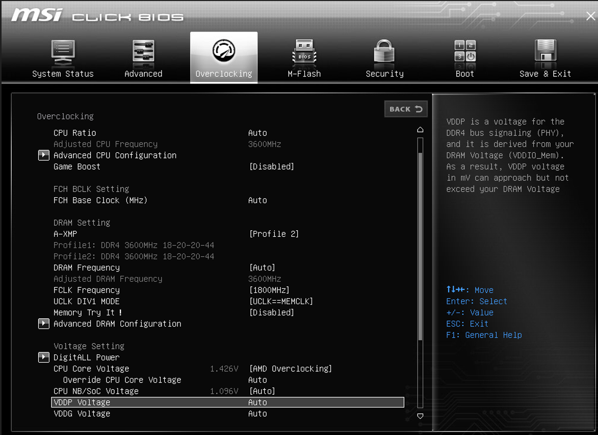The height and width of the screenshot is (435, 598).
Task: Switch to M-Flash tab label
Action: pos(304,74)
